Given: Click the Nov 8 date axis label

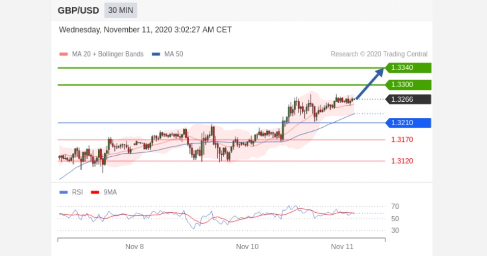Looking at the screenshot, I should pos(135,247).
